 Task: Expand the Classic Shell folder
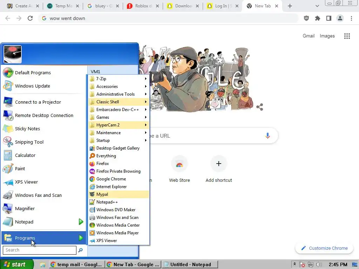tap(118, 102)
